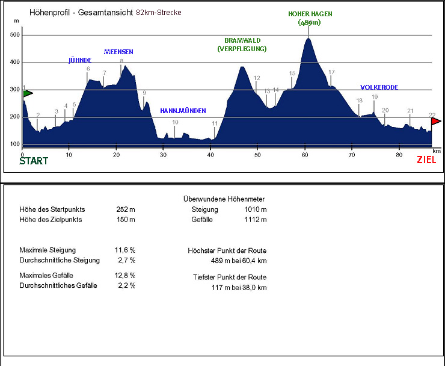Click the JÜHNDE location label
This screenshot has height=366, width=445.
[80, 60]
